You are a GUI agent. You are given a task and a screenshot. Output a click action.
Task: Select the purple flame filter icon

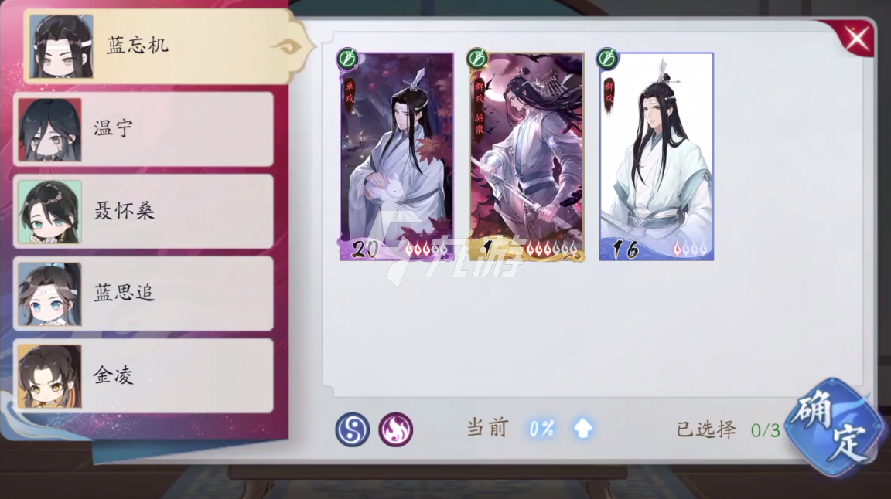395,429
